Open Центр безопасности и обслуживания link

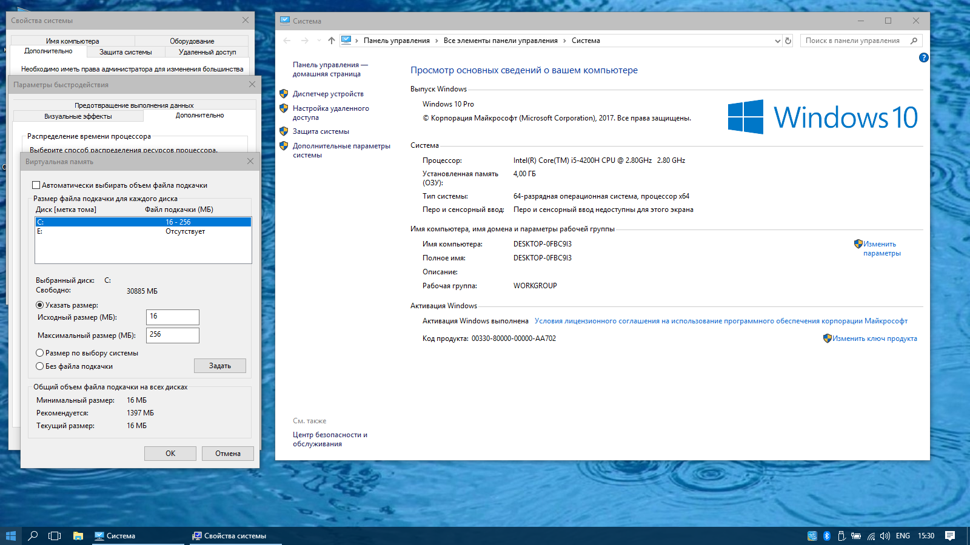(330, 439)
